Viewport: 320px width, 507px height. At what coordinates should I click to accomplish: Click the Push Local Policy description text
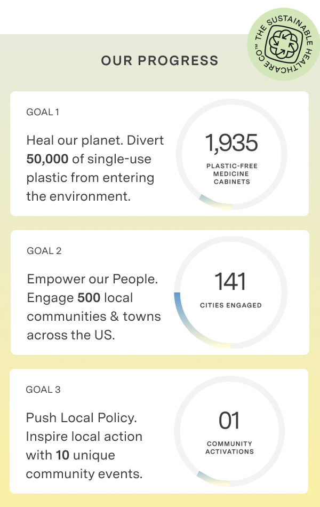point(84,446)
